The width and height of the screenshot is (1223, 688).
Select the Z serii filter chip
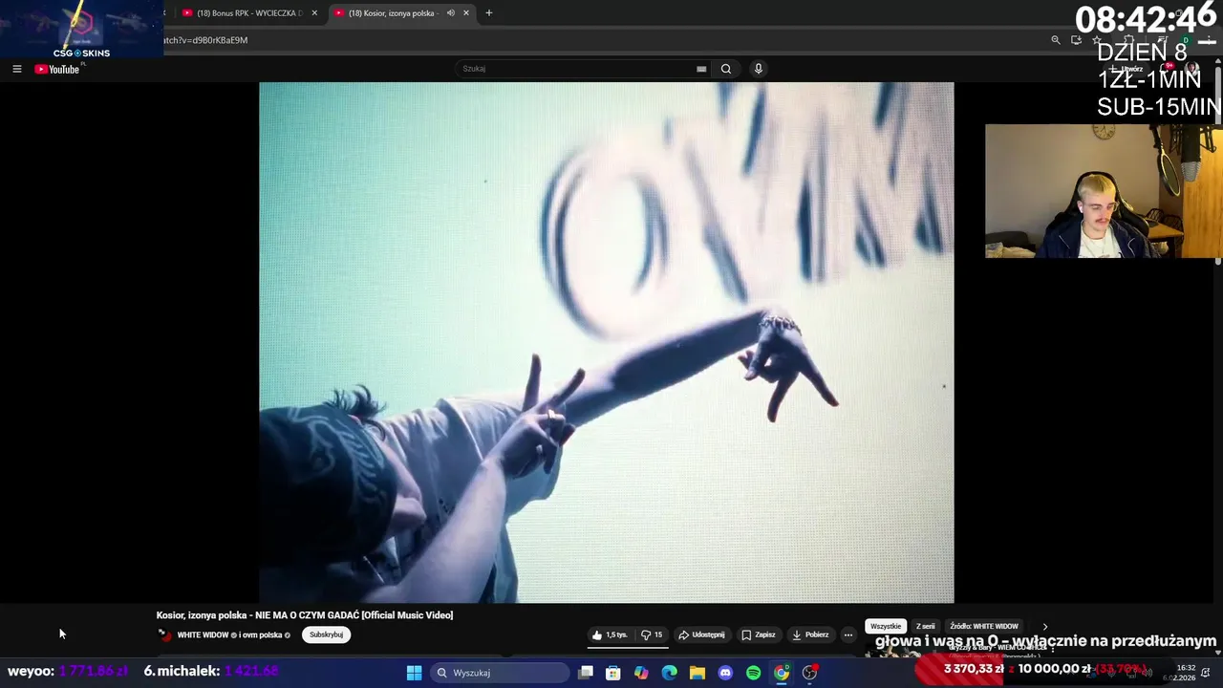tap(925, 626)
